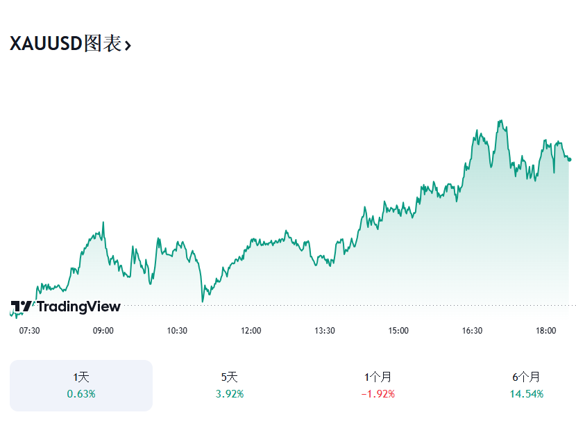The width and height of the screenshot is (576, 426).
Task: Click the red -1.92% change value
Action: pyautogui.click(x=378, y=394)
